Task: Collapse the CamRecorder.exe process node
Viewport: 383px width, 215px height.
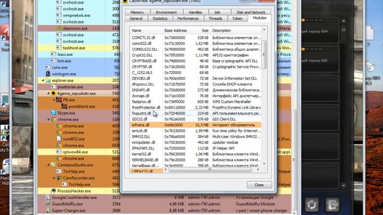Action: [x=54, y=178]
